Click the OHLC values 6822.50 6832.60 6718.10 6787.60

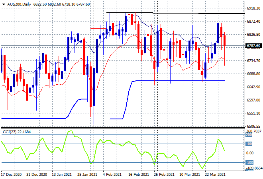point(61,4)
